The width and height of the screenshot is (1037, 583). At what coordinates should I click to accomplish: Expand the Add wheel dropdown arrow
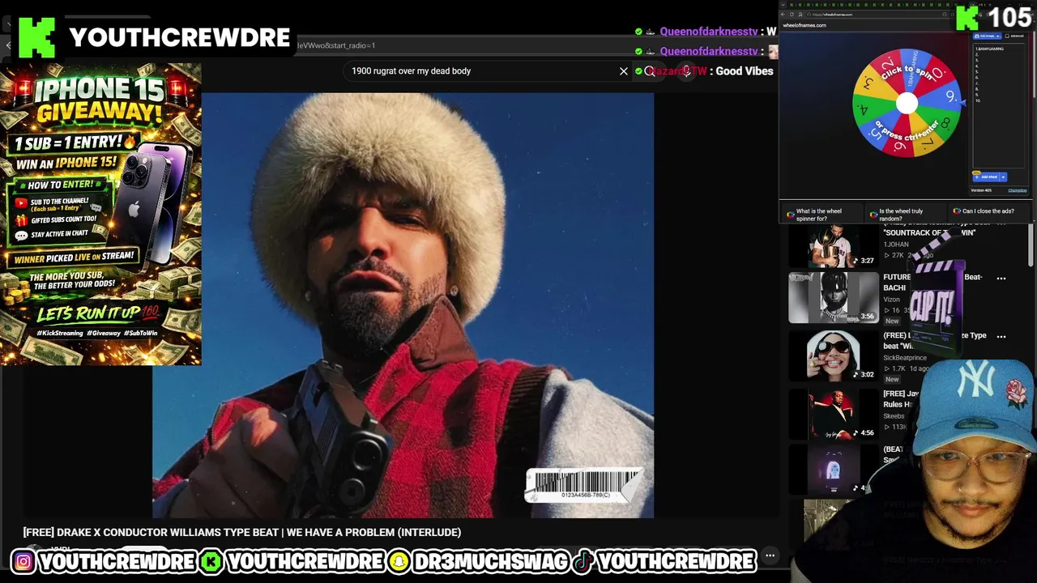click(1003, 177)
